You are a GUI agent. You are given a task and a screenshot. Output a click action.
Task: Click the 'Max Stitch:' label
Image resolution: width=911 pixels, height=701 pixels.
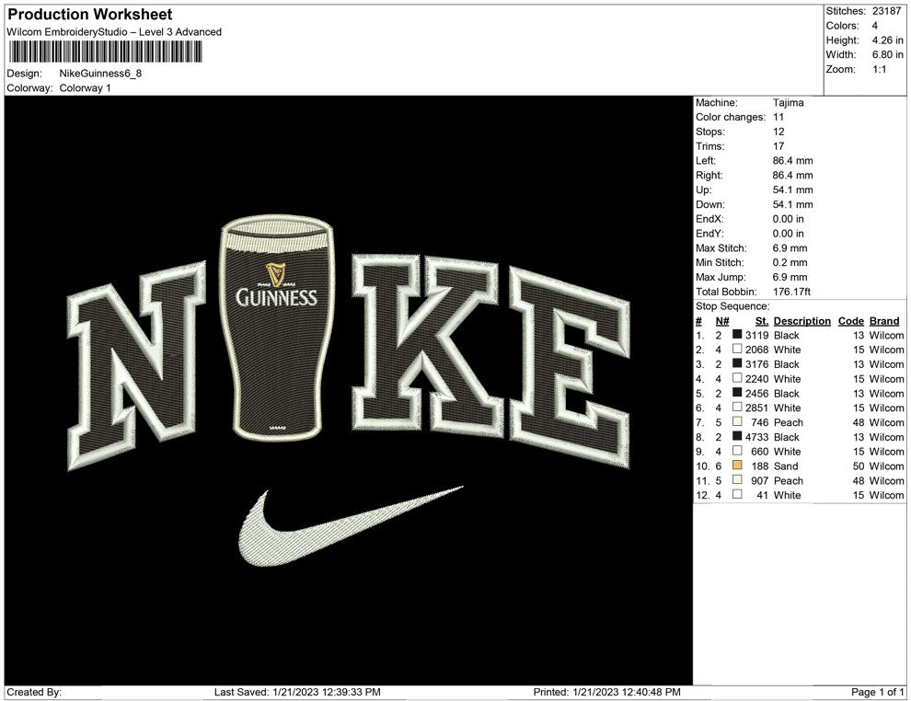(721, 247)
